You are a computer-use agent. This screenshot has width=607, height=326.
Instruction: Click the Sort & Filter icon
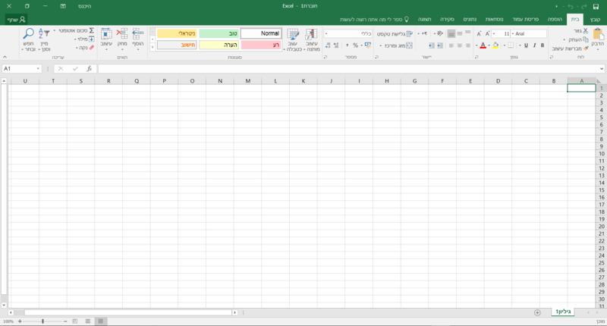[x=45, y=34]
